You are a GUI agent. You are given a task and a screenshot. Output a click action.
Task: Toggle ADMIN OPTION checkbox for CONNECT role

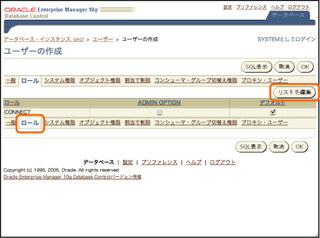[x=159, y=113]
